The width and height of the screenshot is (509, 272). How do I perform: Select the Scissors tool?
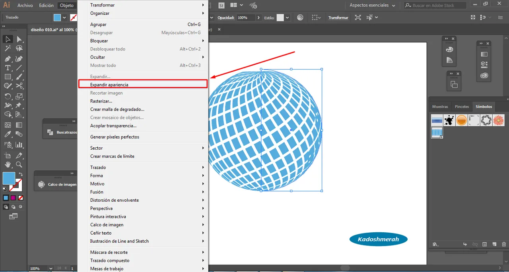[19, 86]
